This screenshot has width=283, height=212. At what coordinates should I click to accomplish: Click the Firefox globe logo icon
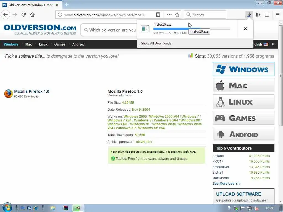click(9, 94)
